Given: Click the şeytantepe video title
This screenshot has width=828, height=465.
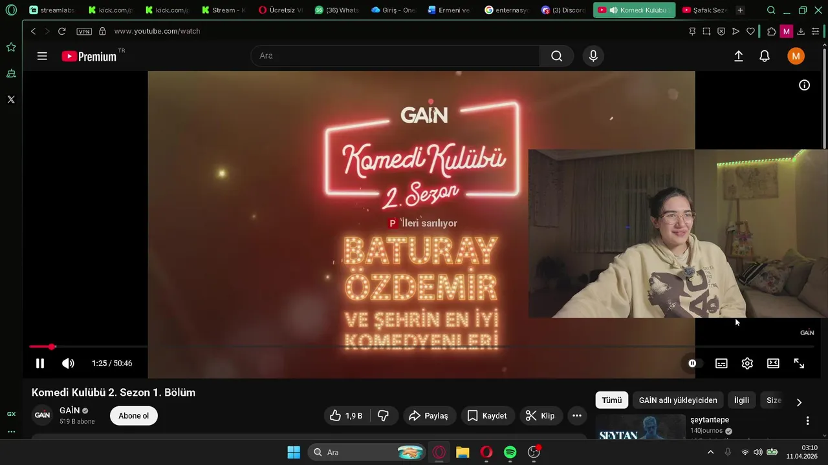Looking at the screenshot, I should pyautogui.click(x=710, y=420).
